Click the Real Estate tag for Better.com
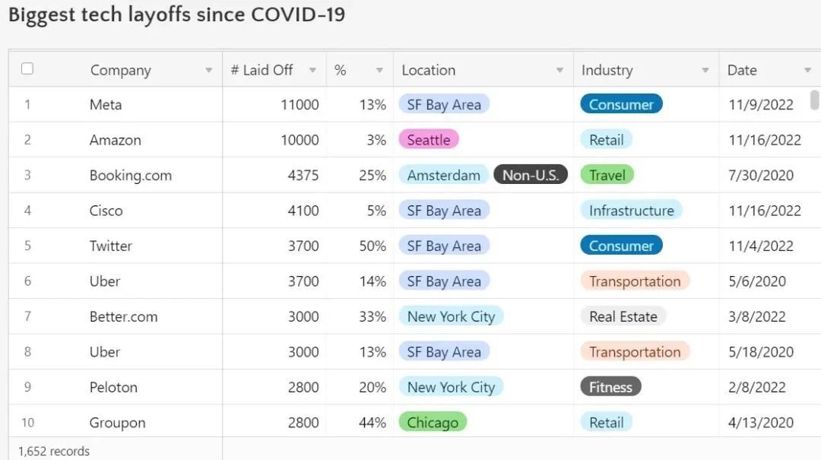Screen dimensions: 821x460 (623, 316)
